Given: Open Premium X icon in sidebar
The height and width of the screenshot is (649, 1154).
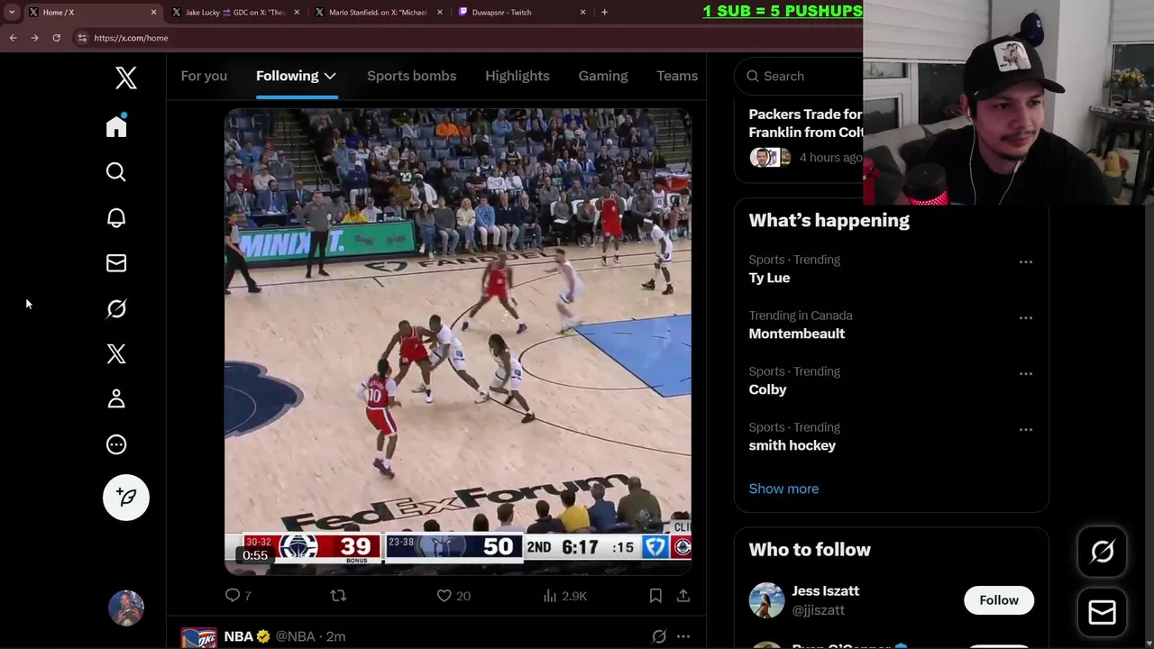Looking at the screenshot, I should coord(116,353).
